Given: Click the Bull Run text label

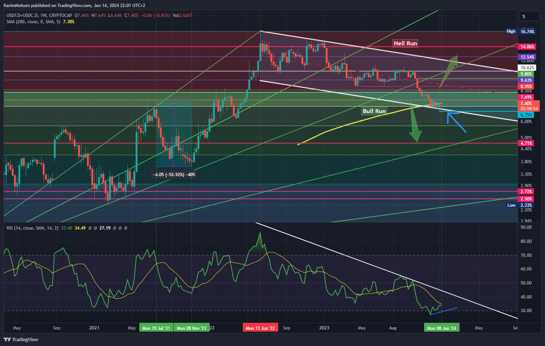Looking at the screenshot, I should (x=374, y=111).
